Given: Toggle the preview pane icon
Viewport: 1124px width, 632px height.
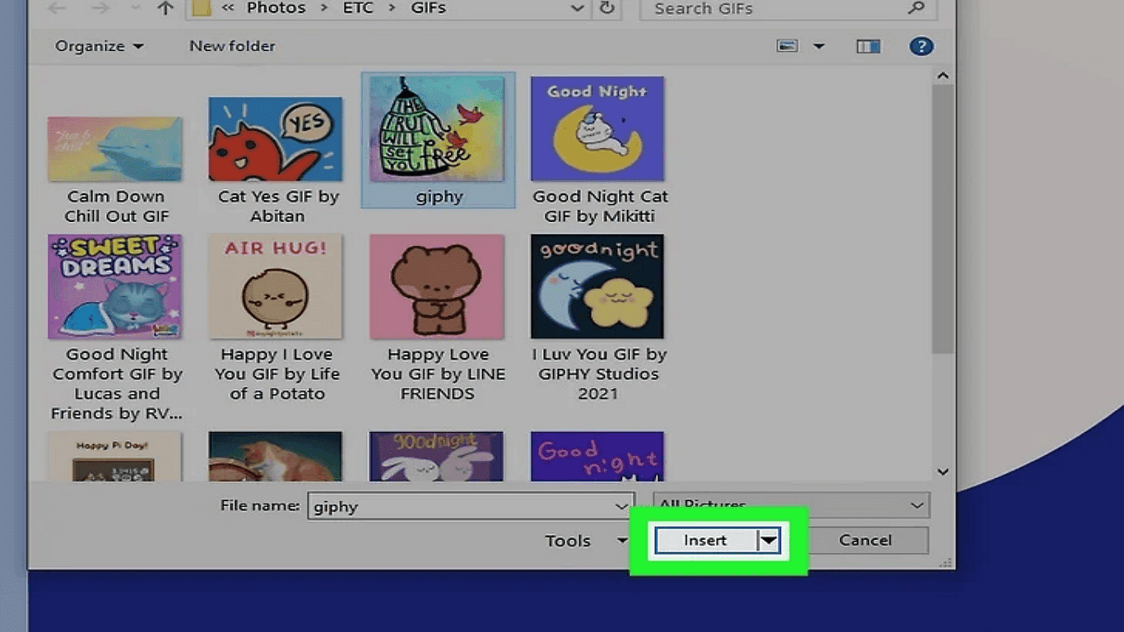Looking at the screenshot, I should click(868, 46).
